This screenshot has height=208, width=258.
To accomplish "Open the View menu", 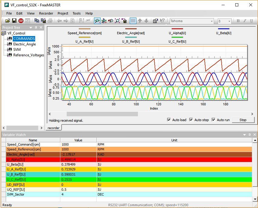I will 31,13.
